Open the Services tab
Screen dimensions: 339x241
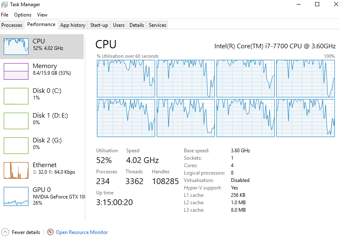coord(158,25)
